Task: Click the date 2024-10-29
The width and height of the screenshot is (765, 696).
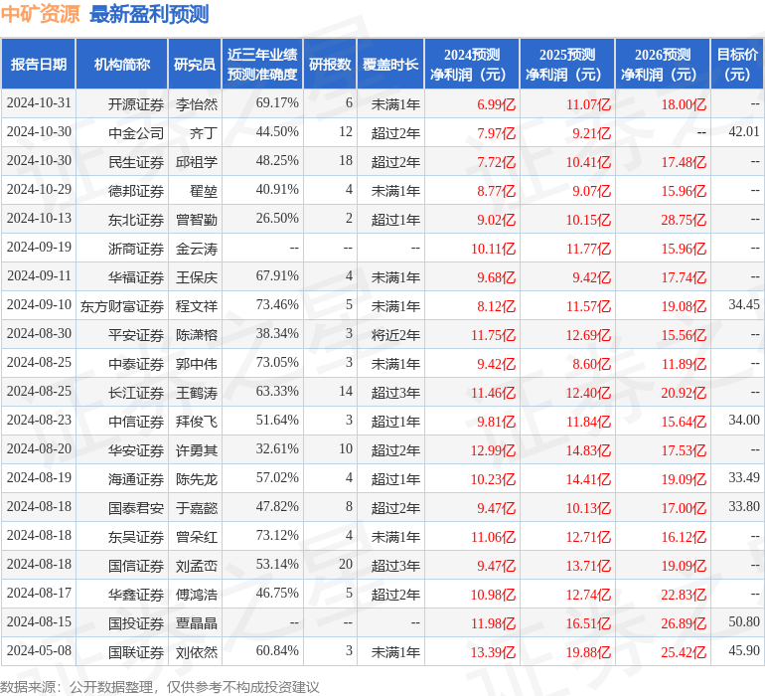Action: coord(39,190)
